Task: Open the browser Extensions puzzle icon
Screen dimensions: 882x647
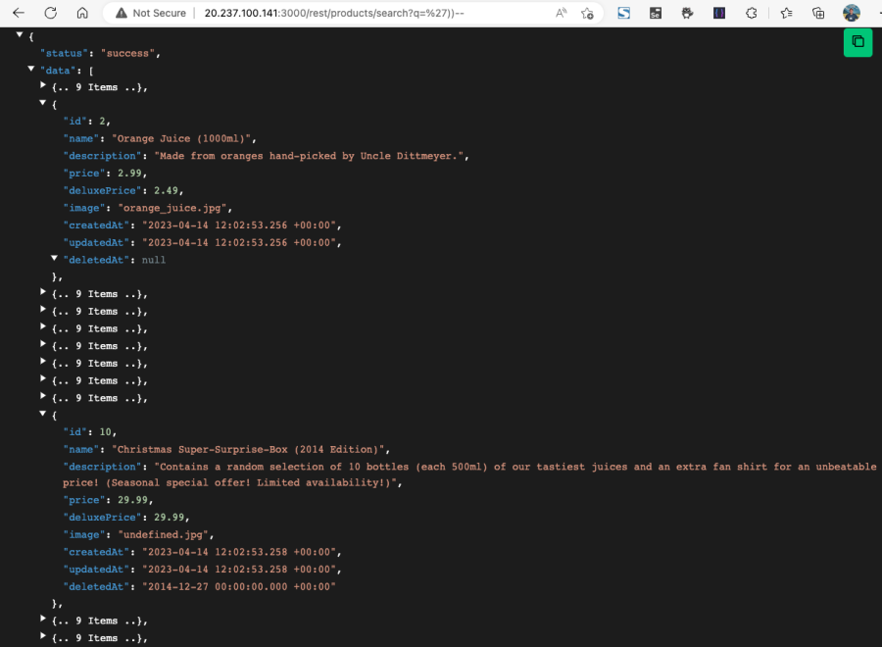Action: [x=752, y=13]
